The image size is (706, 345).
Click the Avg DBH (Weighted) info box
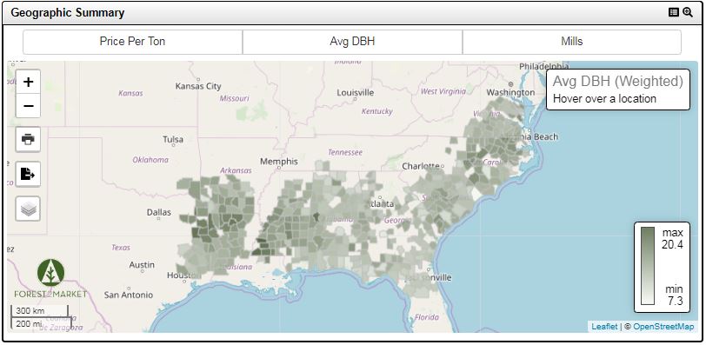(x=617, y=90)
